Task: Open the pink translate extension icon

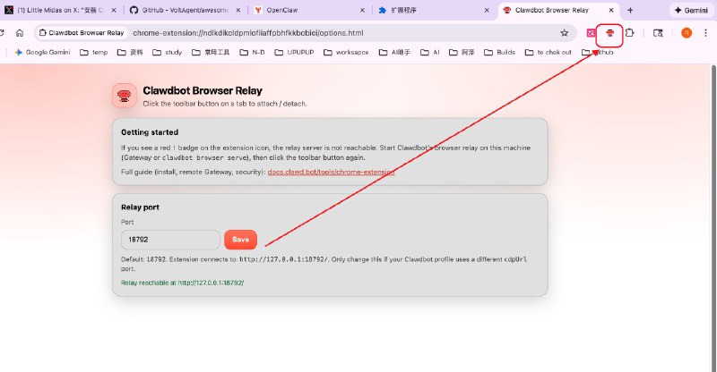Action: point(591,33)
